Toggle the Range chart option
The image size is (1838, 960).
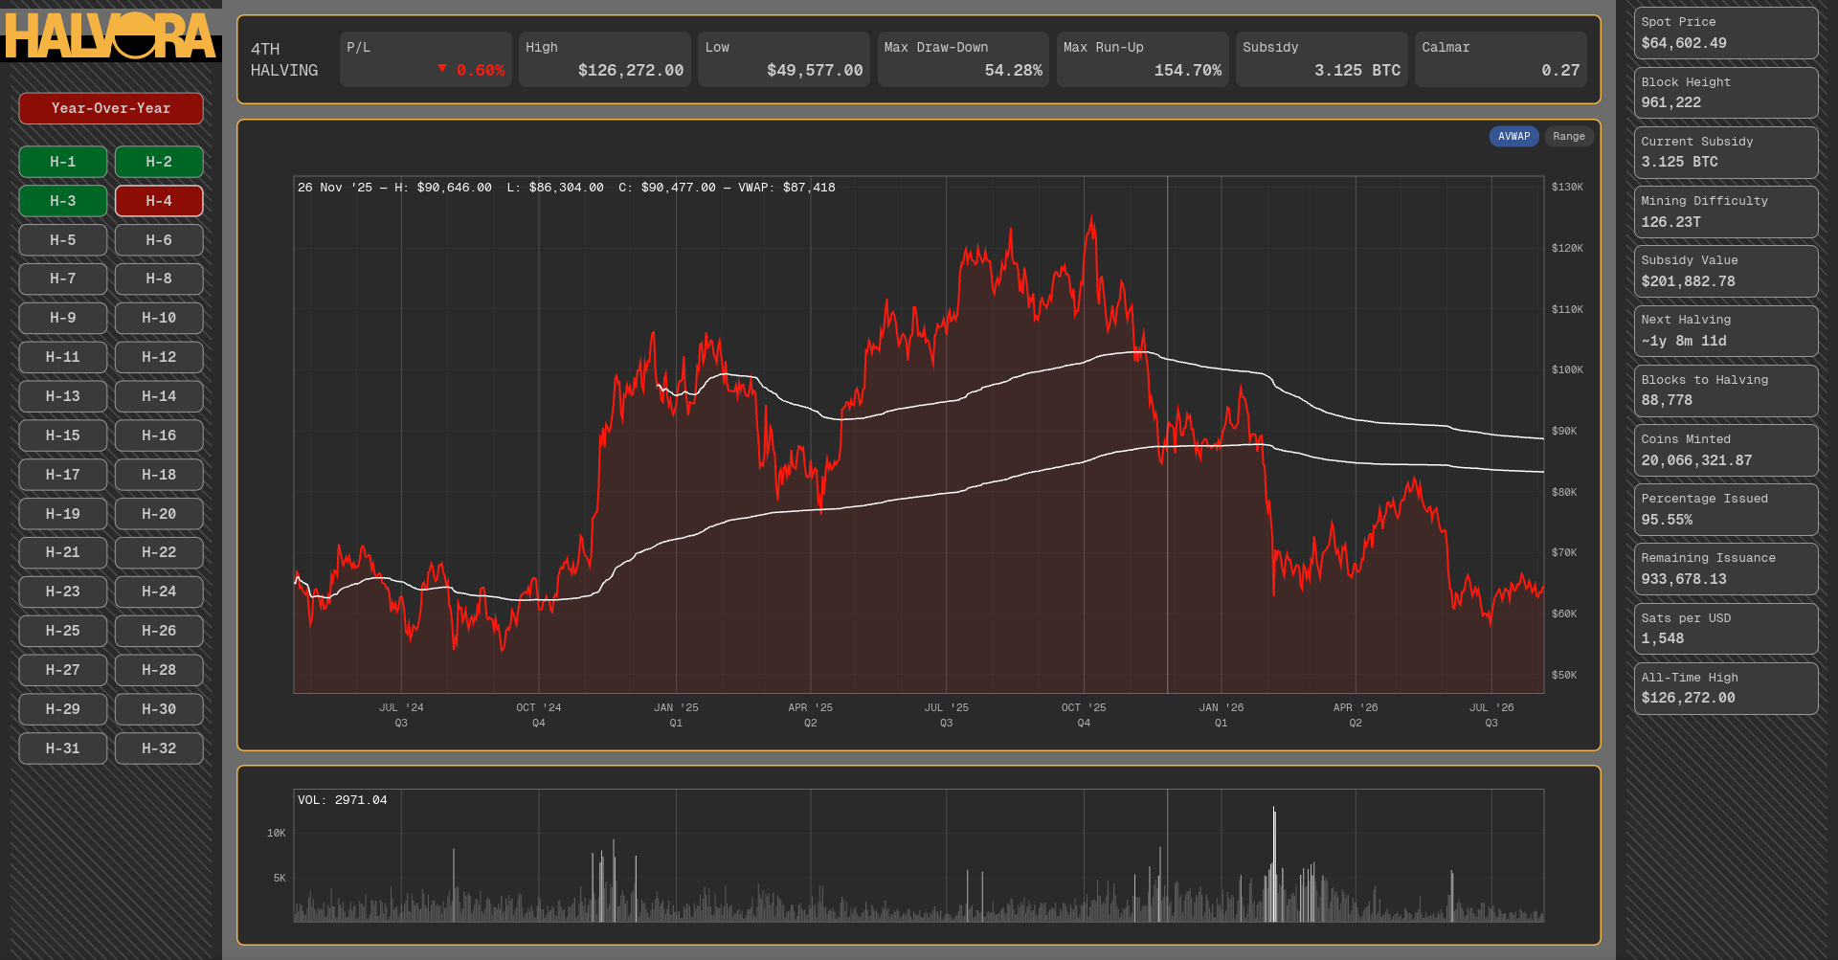(1568, 136)
